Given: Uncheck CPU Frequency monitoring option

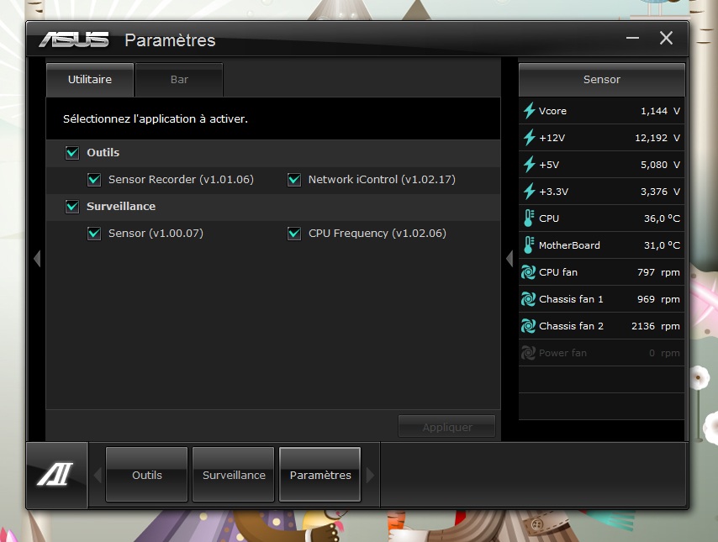Looking at the screenshot, I should [294, 234].
